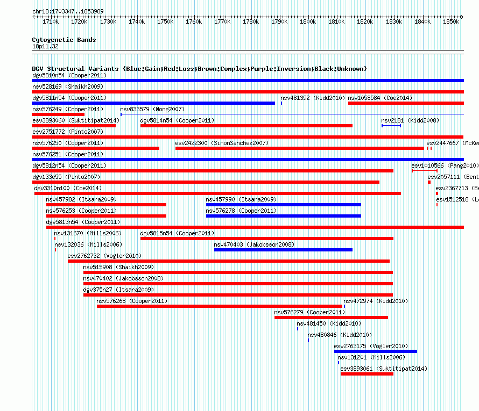Image resolution: width=479 pixels, height=411 pixels.
Task: Open dgv3310n100 (Coe2014) variant
Action: point(68,188)
